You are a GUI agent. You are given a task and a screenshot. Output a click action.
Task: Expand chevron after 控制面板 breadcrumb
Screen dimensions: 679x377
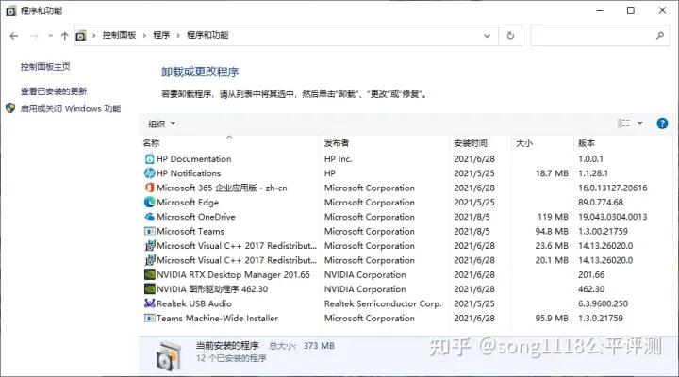[x=144, y=36]
